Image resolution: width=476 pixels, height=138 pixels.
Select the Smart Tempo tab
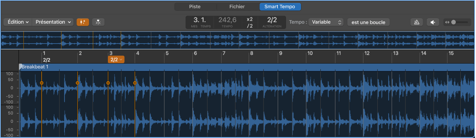(x=280, y=7)
